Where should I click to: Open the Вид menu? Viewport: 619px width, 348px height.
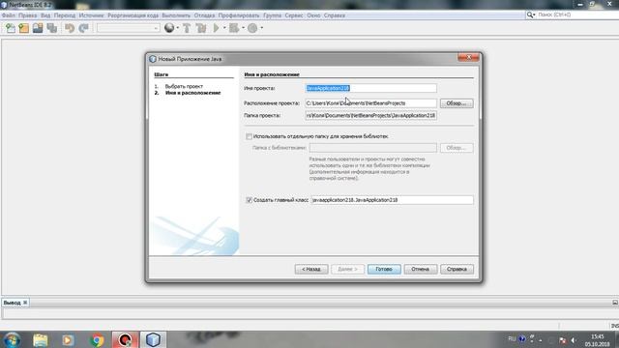(x=45, y=15)
